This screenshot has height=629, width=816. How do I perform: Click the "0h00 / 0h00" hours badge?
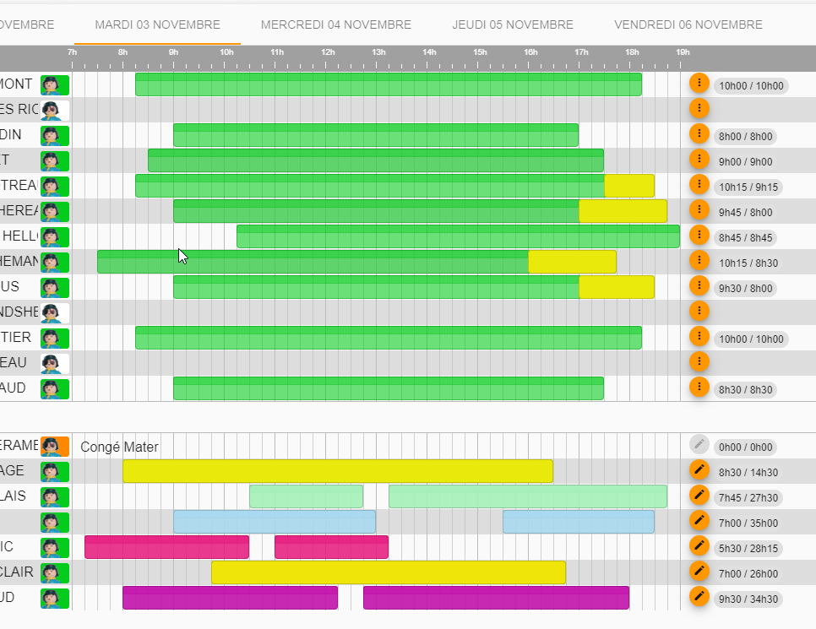pyautogui.click(x=745, y=447)
